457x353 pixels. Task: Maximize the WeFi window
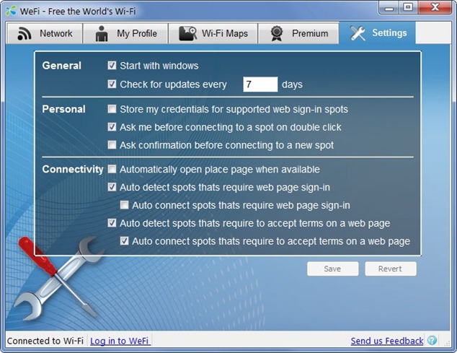coord(408,8)
